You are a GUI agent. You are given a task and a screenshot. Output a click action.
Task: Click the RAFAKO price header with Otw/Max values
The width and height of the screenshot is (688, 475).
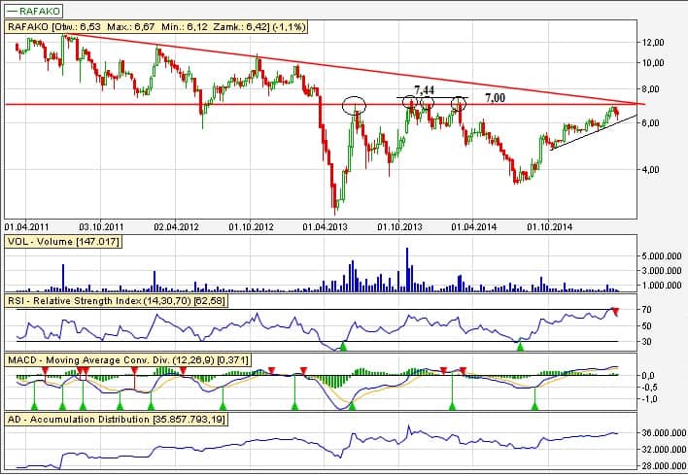click(x=155, y=27)
